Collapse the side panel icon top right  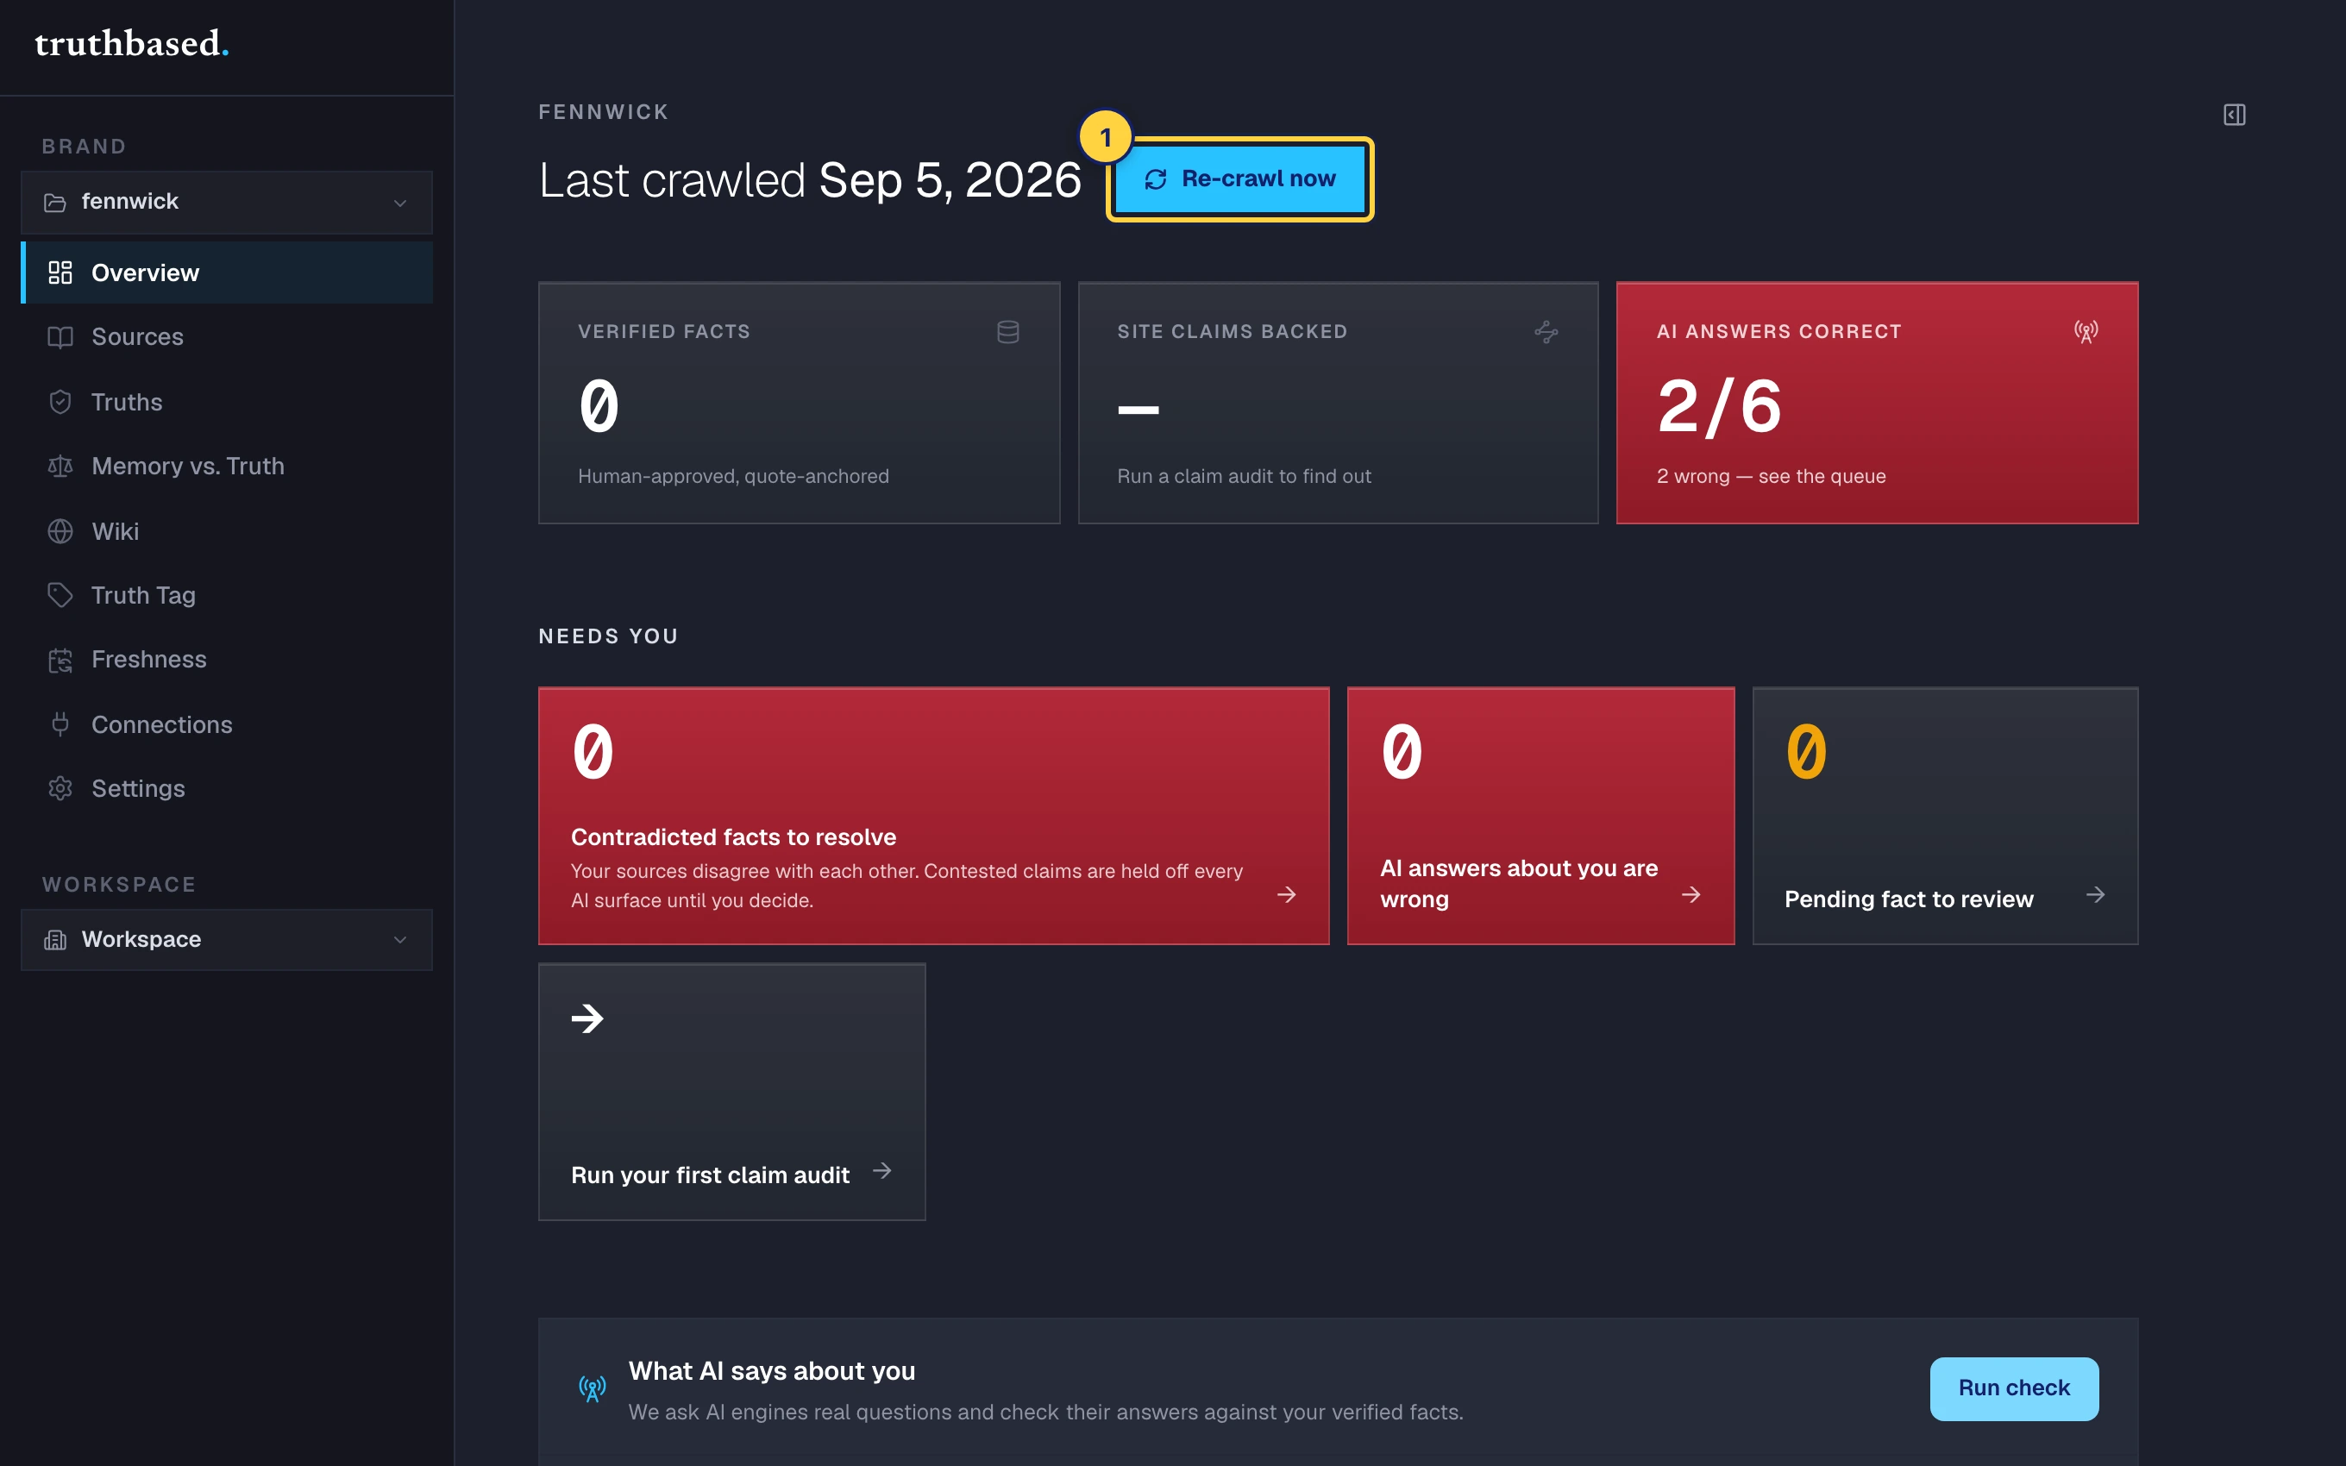(x=2234, y=115)
